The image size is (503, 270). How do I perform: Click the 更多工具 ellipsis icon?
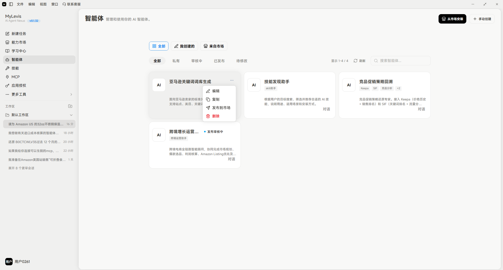(x=7, y=94)
